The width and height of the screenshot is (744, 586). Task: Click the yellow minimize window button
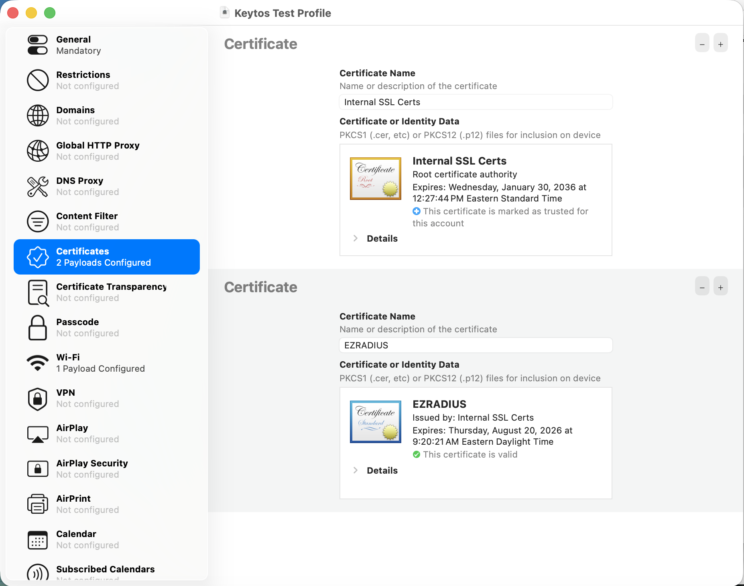tap(31, 13)
